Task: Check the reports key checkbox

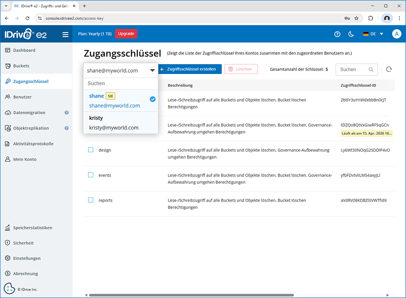Action: [x=91, y=200]
